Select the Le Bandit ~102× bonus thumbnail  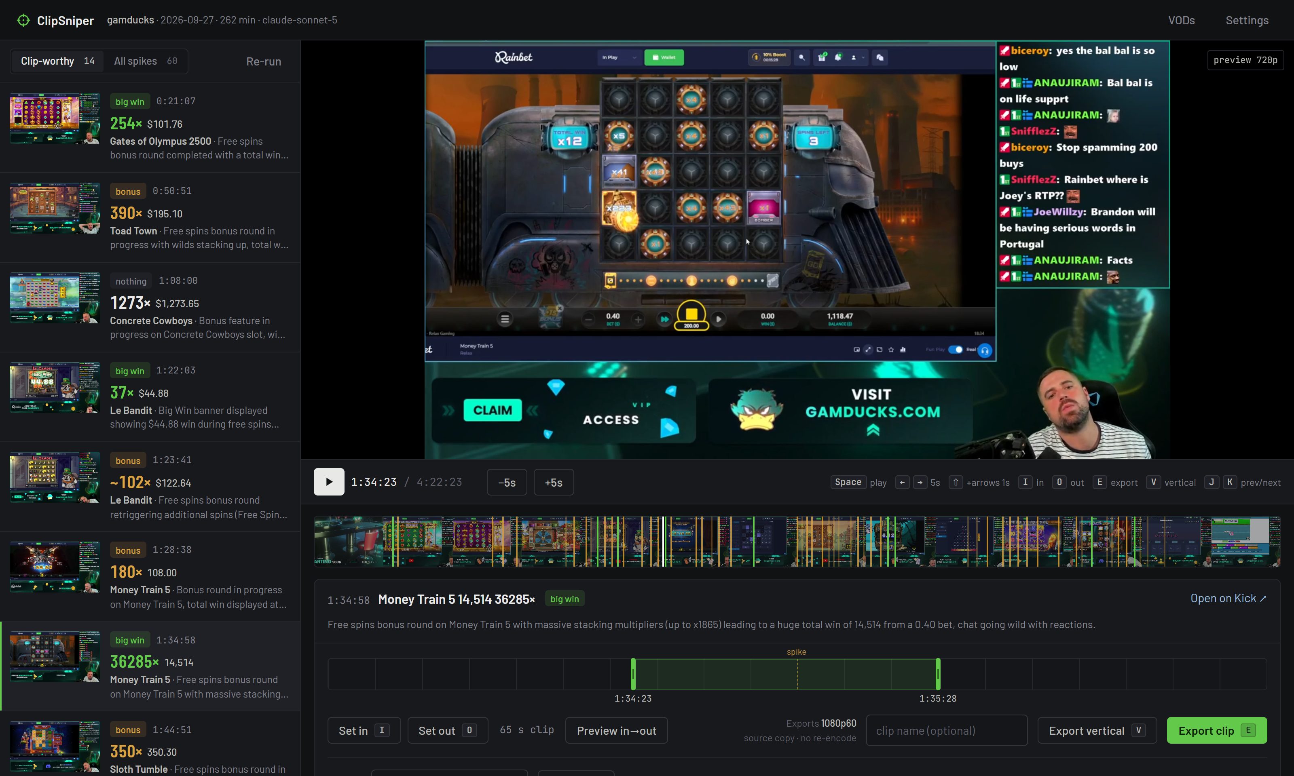pos(55,477)
